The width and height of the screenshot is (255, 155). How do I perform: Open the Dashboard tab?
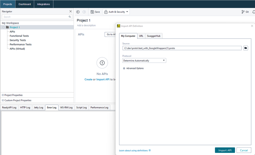point(25,4)
